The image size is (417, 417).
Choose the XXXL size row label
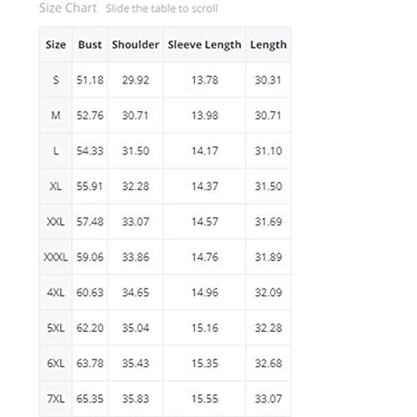56,257
